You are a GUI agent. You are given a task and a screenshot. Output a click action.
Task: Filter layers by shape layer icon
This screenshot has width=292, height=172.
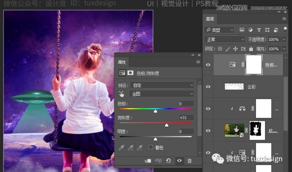[x=267, y=30]
